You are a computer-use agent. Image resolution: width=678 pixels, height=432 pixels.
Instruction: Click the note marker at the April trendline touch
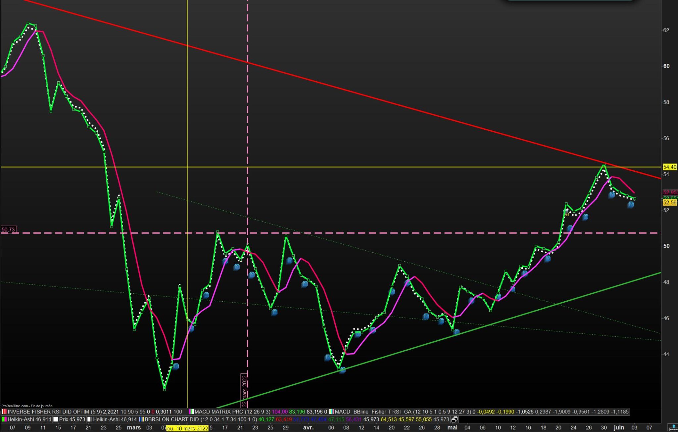point(342,370)
